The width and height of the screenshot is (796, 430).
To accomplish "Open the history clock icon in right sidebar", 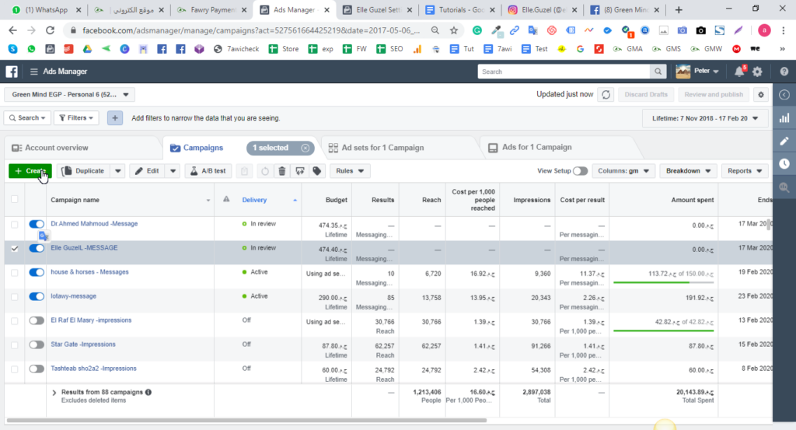I will [784, 163].
